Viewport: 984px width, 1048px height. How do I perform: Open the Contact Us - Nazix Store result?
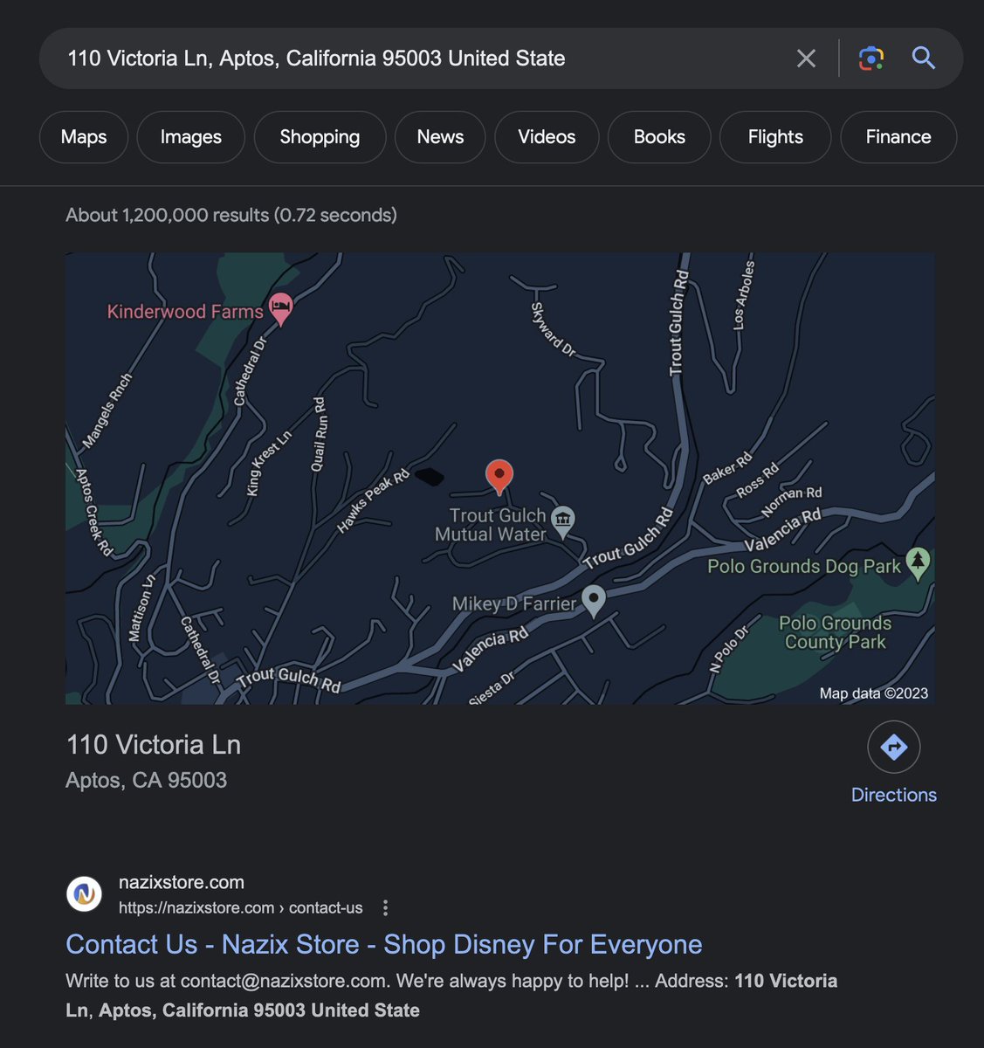coord(384,944)
